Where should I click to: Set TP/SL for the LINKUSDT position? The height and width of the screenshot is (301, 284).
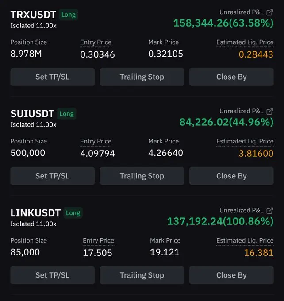coord(52,275)
